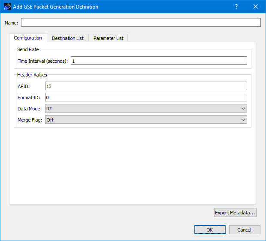This screenshot has width=266, height=241.
Task: Click the "Merge Flag:" label text
Action: (x=30, y=120)
